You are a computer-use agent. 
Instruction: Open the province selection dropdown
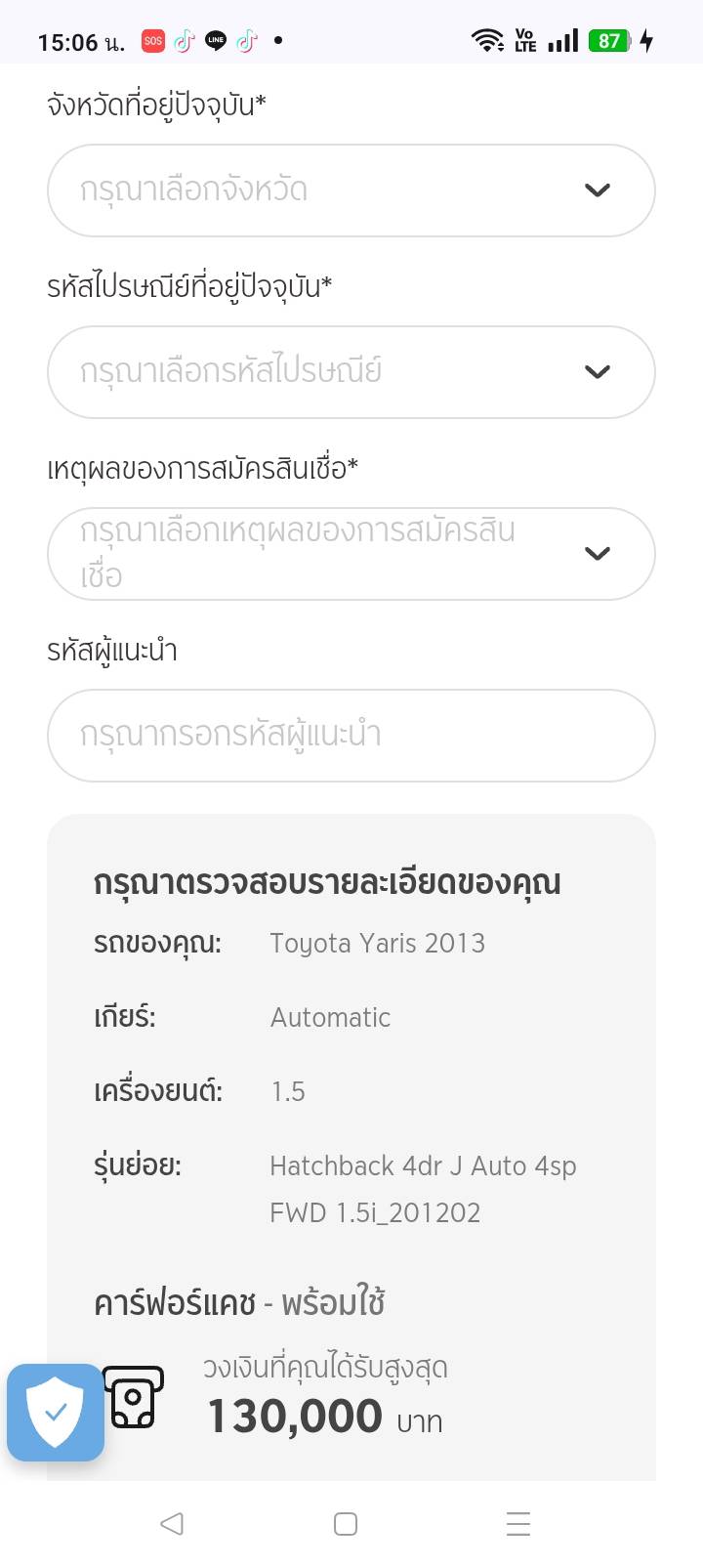(x=332, y=191)
